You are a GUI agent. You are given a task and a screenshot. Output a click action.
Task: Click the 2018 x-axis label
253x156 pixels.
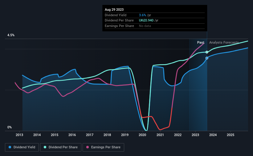(107, 135)
